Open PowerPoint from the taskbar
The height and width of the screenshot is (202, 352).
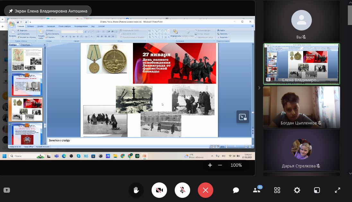click(144, 156)
